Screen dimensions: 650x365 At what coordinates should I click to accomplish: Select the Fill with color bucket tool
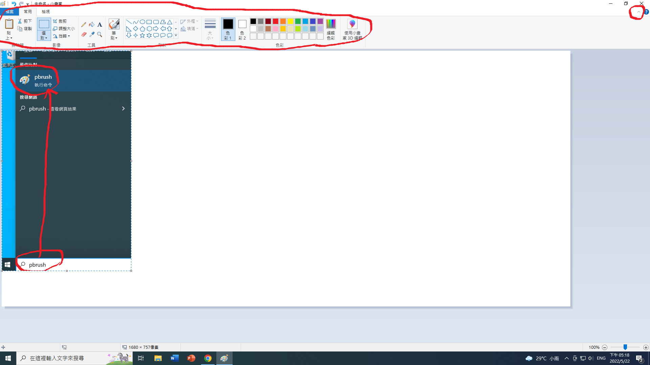(92, 25)
